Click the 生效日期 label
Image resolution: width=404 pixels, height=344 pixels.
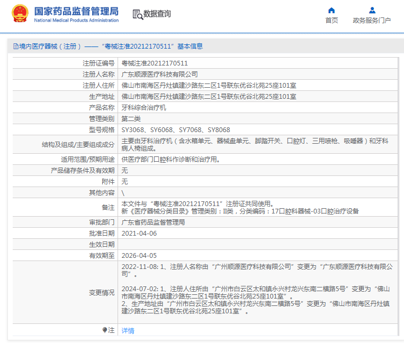click(x=102, y=245)
